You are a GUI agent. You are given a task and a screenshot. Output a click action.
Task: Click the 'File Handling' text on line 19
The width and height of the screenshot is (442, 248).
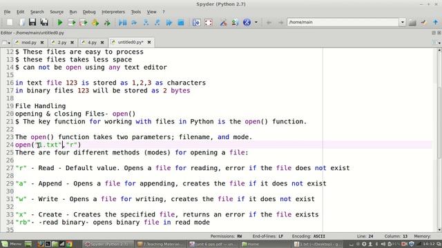click(x=40, y=106)
